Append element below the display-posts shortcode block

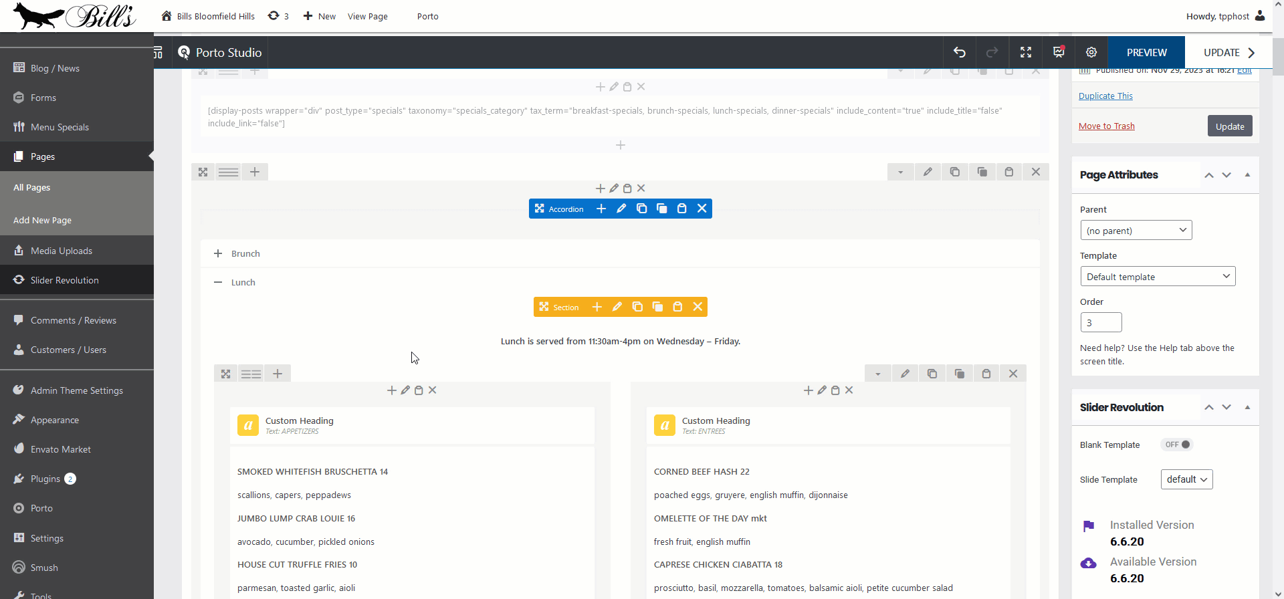tap(621, 145)
